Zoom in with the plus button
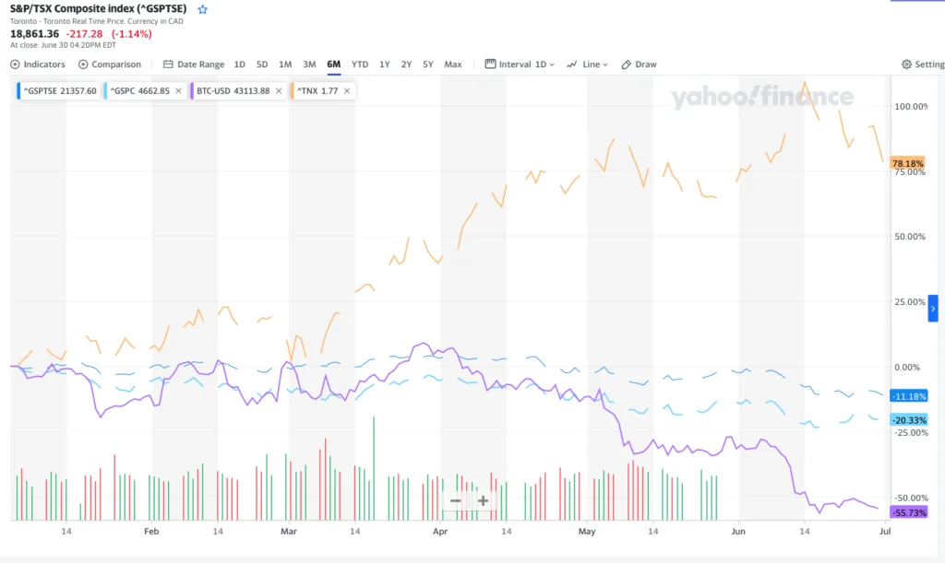 (483, 501)
